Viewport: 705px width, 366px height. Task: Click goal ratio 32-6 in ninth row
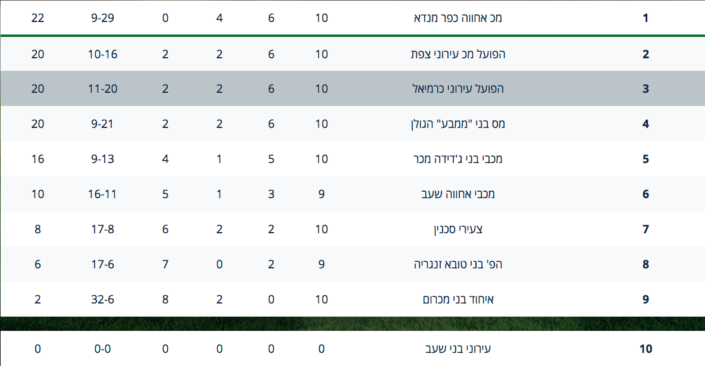tap(102, 299)
